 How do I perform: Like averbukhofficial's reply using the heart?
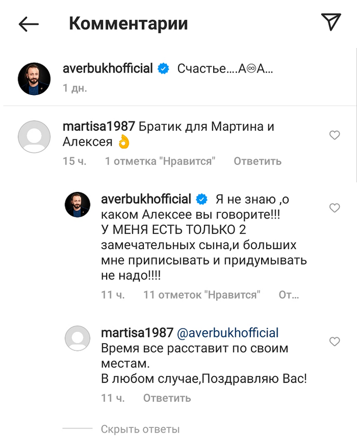335,208
